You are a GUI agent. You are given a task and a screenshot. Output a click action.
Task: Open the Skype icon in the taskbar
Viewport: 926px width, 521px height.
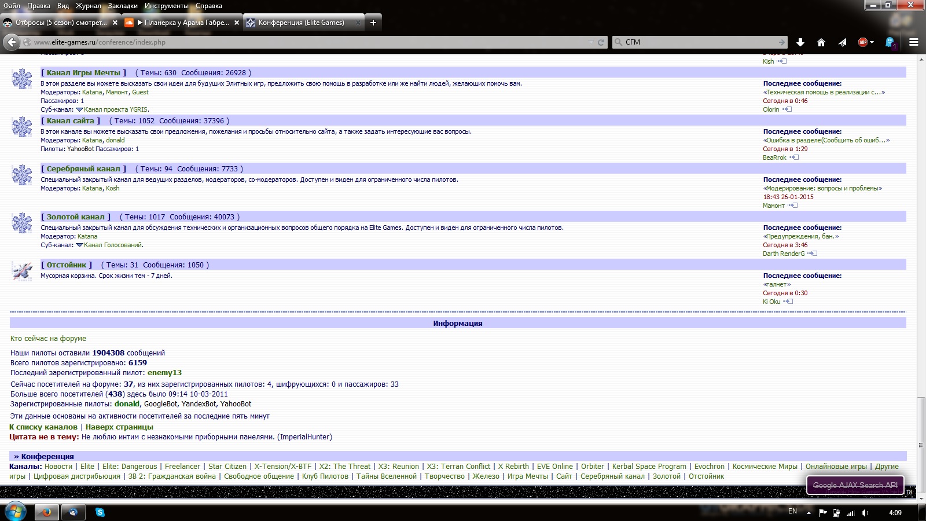(x=100, y=512)
